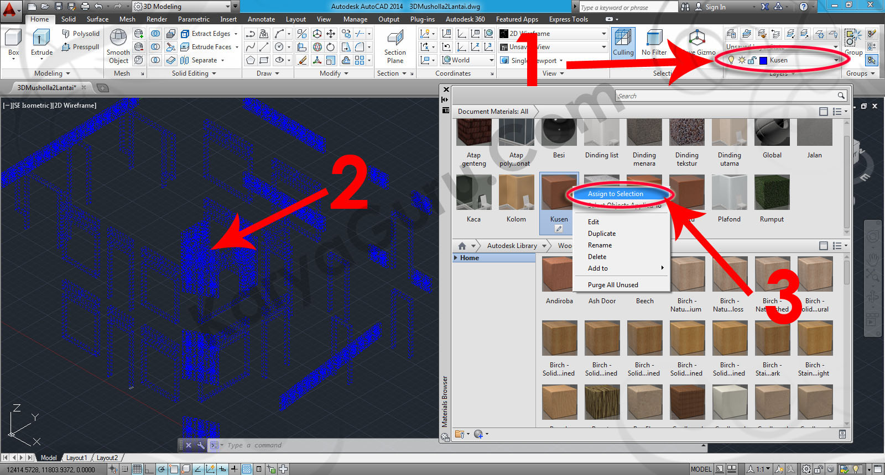Screen dimensions: 885x475
Task: Open the 2D Wireframe visual style dropdown
Action: click(603, 34)
